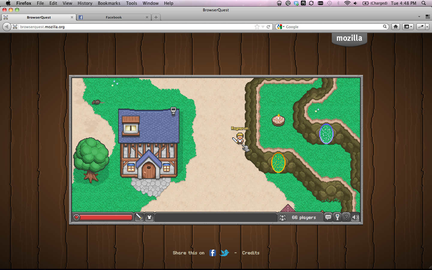Viewport: 432px width, 270px height.
Task: Click the battery Charged status
Action: (x=375, y=3)
